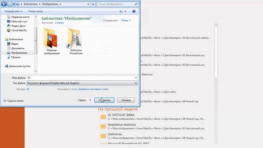
Task: Click Изображения in the address path
Action: (50, 4)
